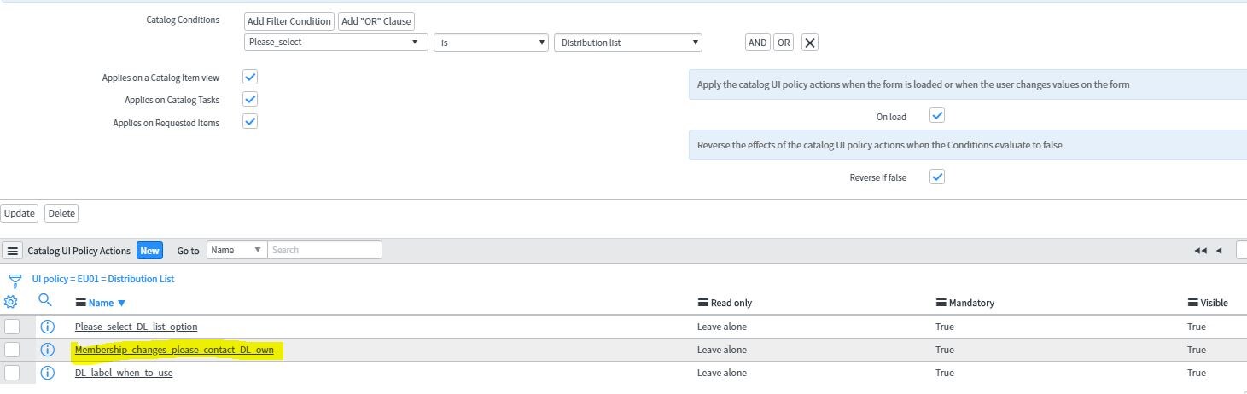Open DL_label_when_to_use record link
Screen dimensions: 1247x394
pos(124,373)
